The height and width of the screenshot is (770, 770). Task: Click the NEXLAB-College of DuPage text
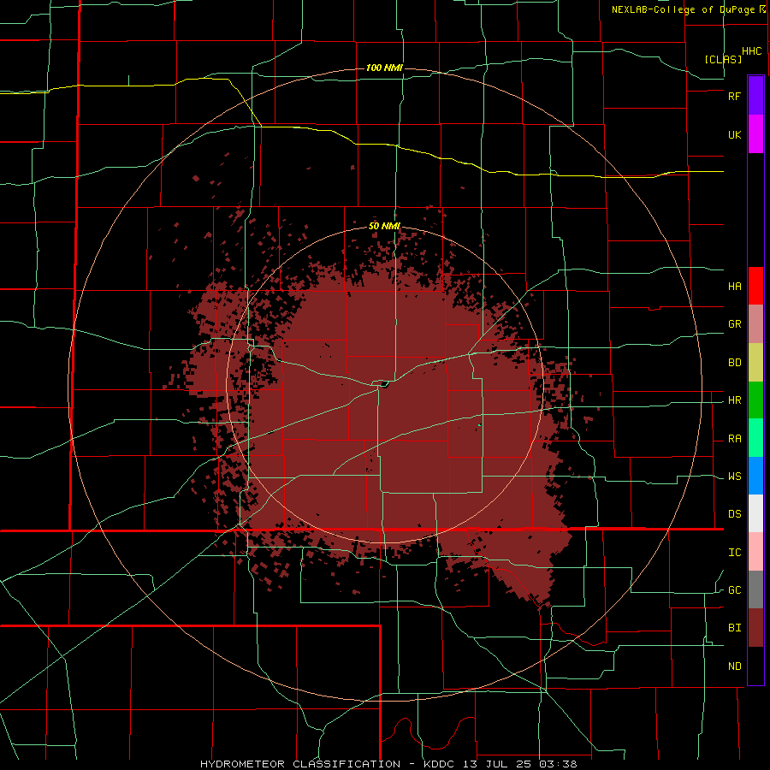684,9
